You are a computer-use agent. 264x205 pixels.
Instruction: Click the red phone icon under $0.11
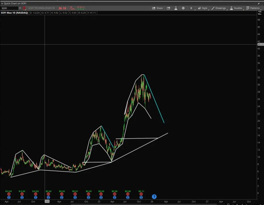pos(141,194)
